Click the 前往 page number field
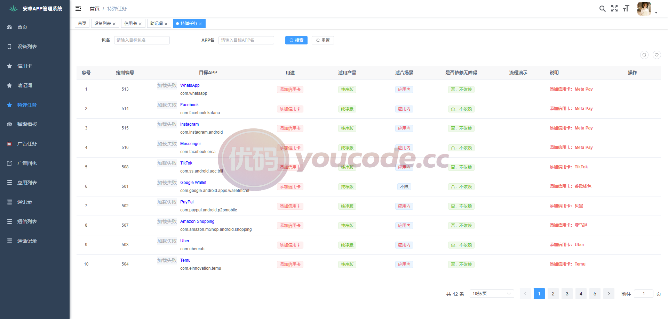This screenshot has height=319, width=668. (644, 294)
